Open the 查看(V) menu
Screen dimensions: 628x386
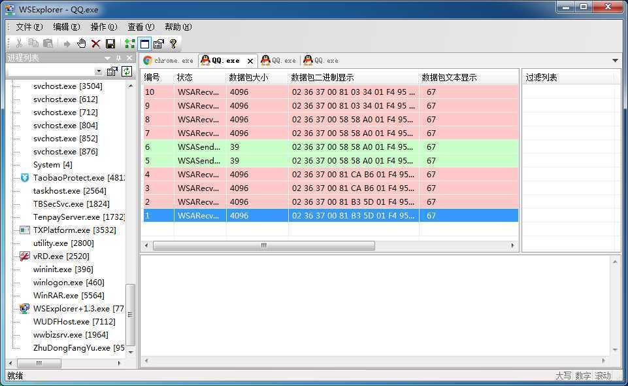(141, 27)
